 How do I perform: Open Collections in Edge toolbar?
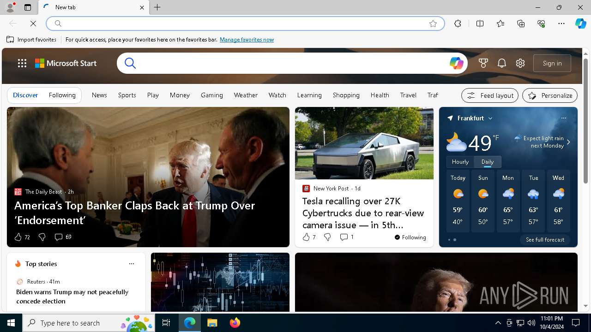pos(521,24)
